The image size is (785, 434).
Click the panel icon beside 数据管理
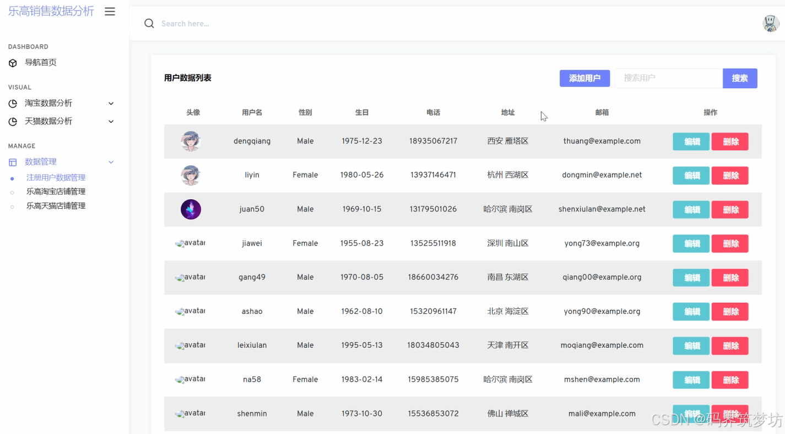pyautogui.click(x=12, y=161)
